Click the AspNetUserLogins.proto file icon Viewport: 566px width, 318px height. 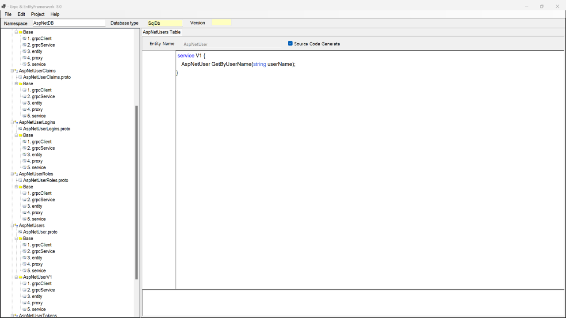coord(20,129)
